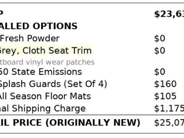Click the $0 price beside State Emissions

coord(159,72)
